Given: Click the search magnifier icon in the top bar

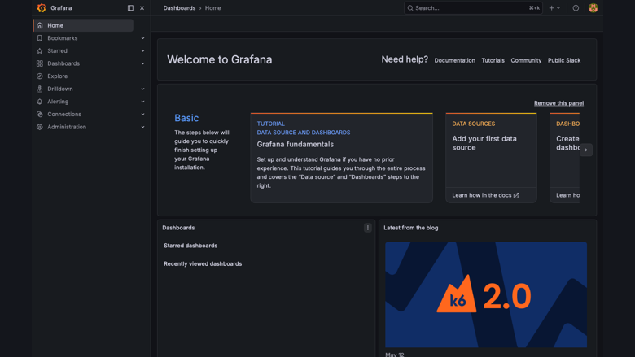Looking at the screenshot, I should point(410,7).
